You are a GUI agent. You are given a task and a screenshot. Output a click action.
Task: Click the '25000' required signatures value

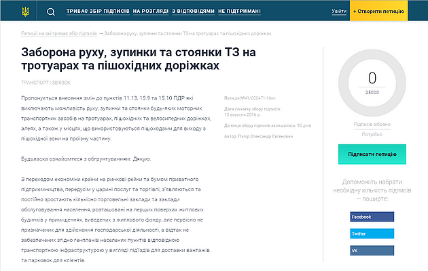coord(372,93)
